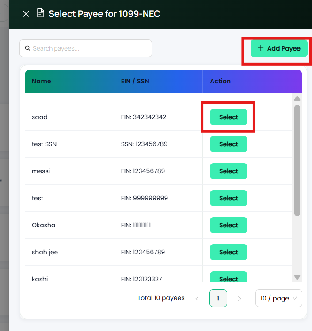Click EIN: 111111111
Screen dimensions: 312x331
(136, 225)
